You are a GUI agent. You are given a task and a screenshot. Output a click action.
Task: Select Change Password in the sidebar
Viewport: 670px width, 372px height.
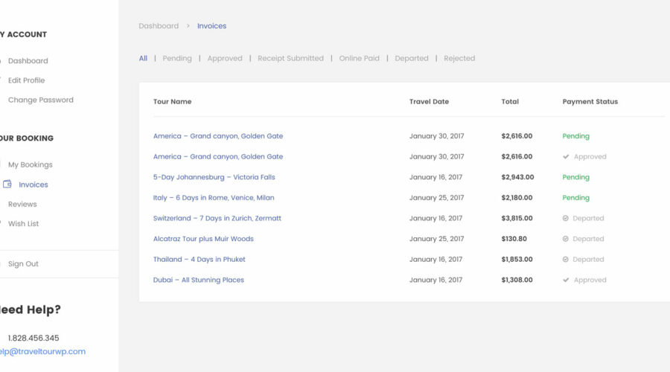pos(40,100)
